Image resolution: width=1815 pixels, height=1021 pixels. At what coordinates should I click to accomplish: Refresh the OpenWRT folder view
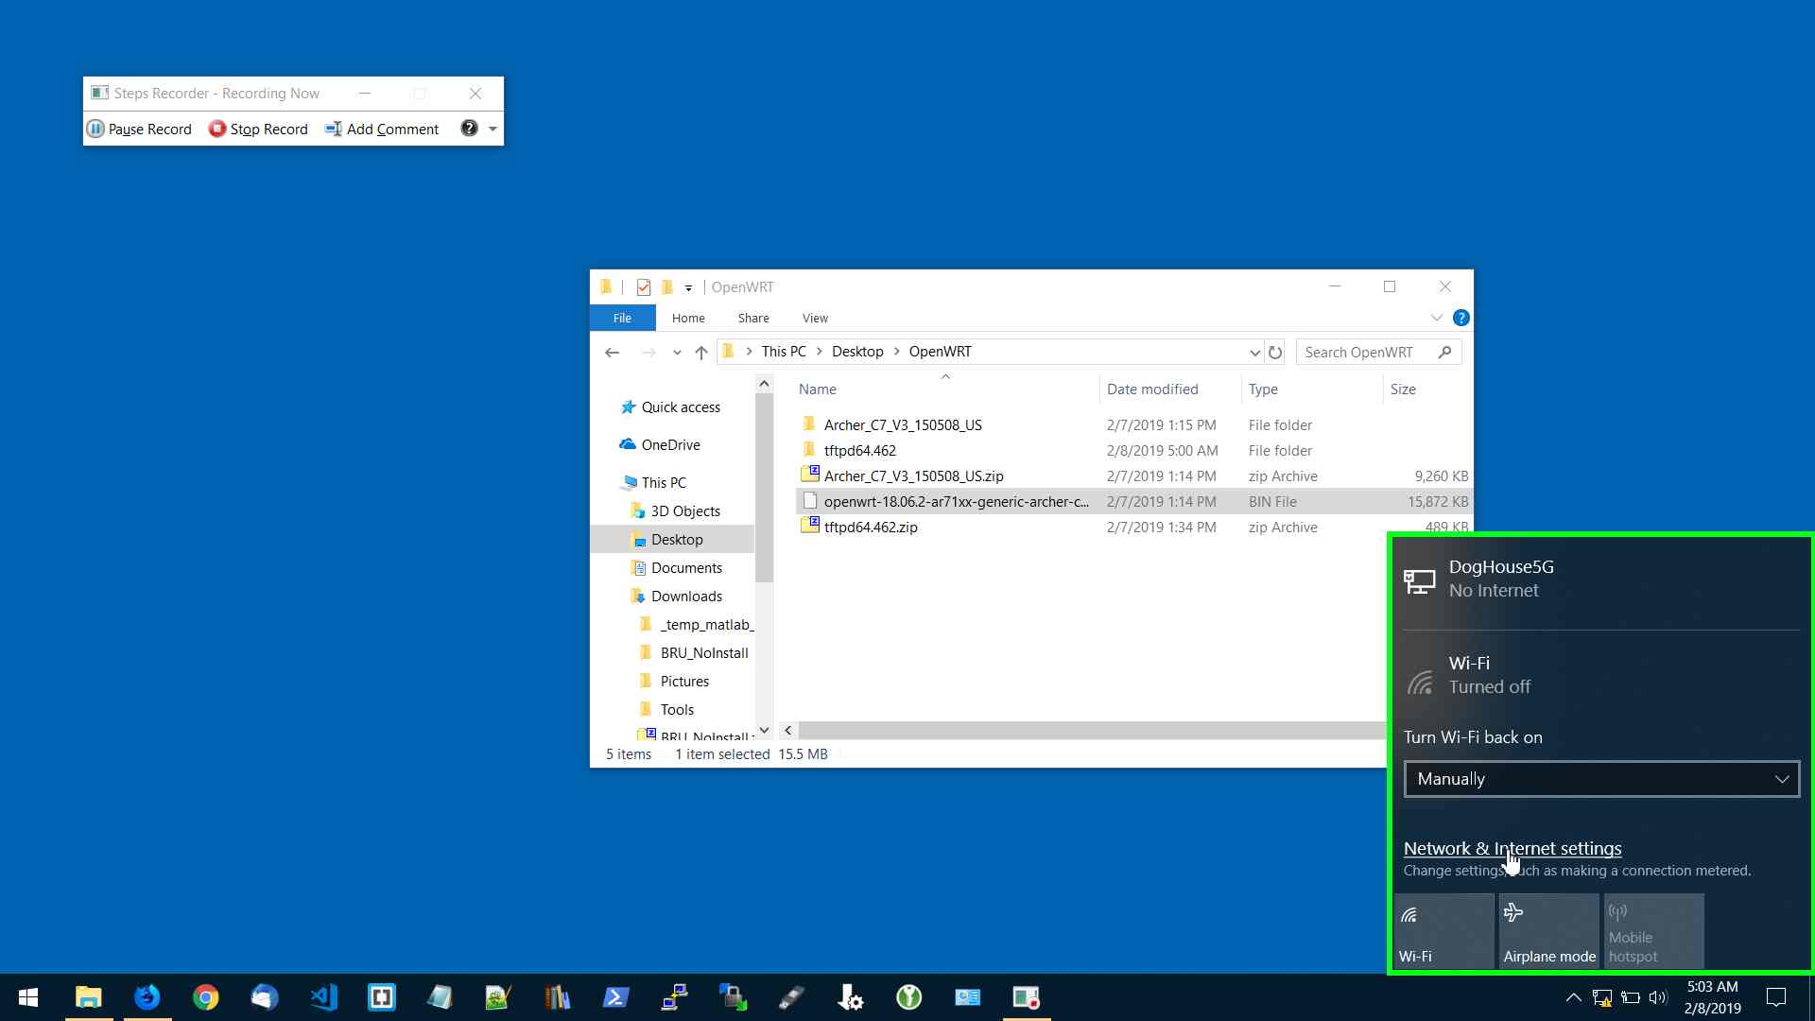tap(1275, 352)
